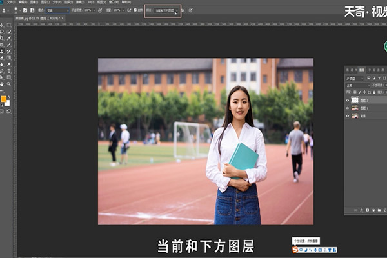Open the Edit Toolbar three-dots menu
387x258 pixels.
(x=2, y=91)
